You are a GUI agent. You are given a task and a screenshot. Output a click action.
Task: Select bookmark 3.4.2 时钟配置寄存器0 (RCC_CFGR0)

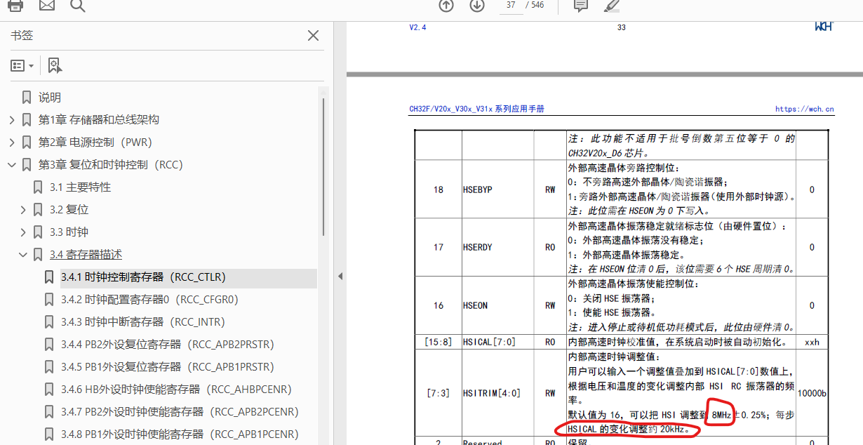pos(149,299)
